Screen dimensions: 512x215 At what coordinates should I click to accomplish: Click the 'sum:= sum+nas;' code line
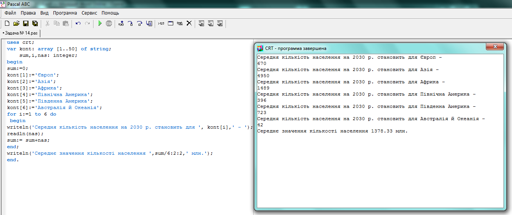click(x=28, y=140)
